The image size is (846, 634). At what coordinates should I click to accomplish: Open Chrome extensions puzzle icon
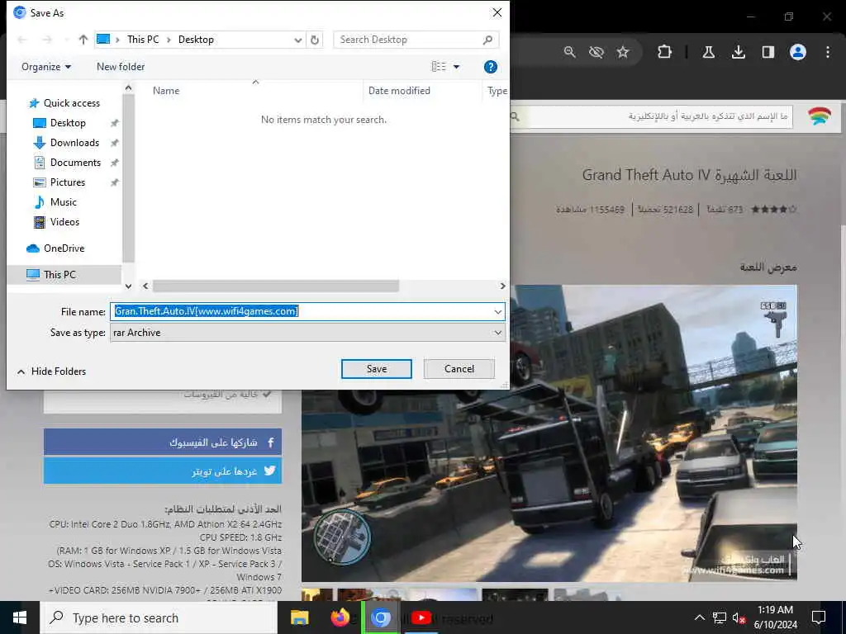(x=665, y=52)
